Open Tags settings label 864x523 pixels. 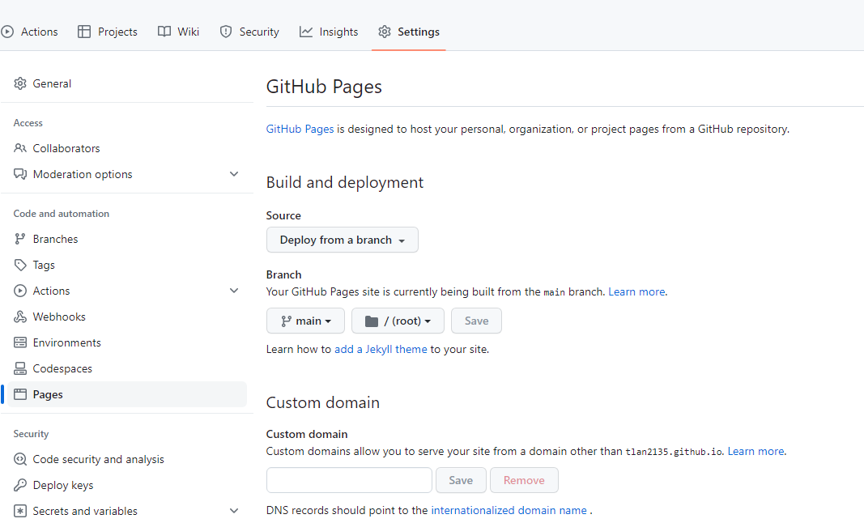point(44,265)
